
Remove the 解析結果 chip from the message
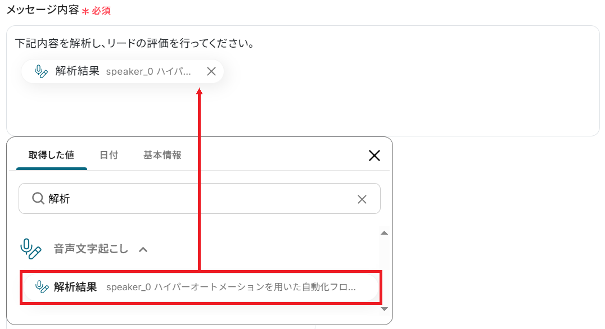211,71
